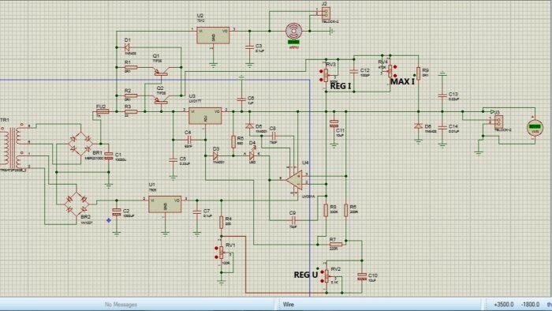552x311 pixels.
Task: Click RV3's upper red adjustment dot
Action: click(321, 71)
